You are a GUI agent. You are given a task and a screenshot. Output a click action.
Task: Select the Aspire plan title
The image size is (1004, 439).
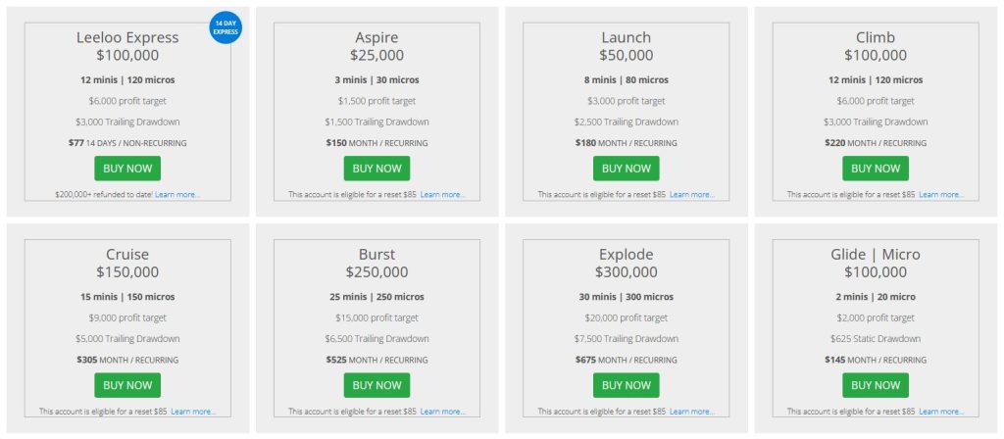(376, 38)
